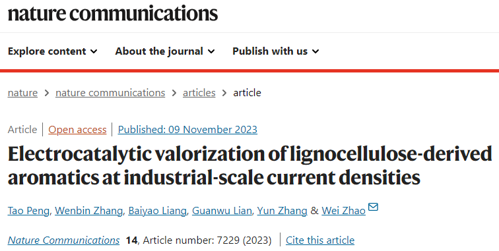Expand the Explore content dropdown
The image size is (499, 251).
(x=53, y=51)
